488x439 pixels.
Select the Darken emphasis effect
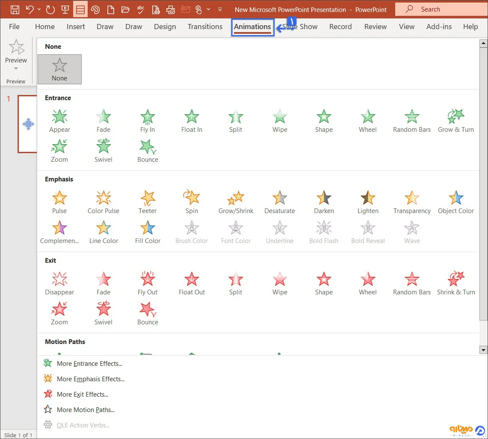pyautogui.click(x=324, y=202)
